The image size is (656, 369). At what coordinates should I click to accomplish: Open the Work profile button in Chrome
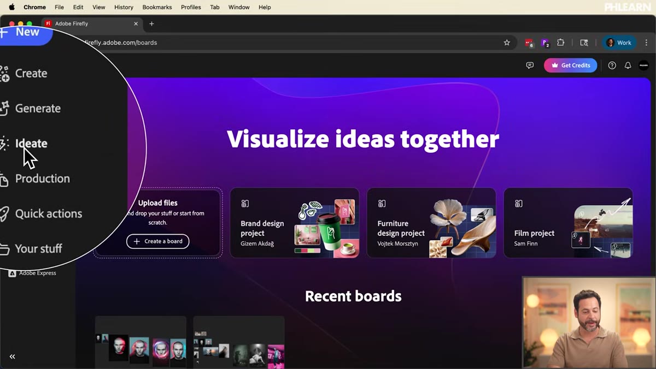pyautogui.click(x=619, y=43)
